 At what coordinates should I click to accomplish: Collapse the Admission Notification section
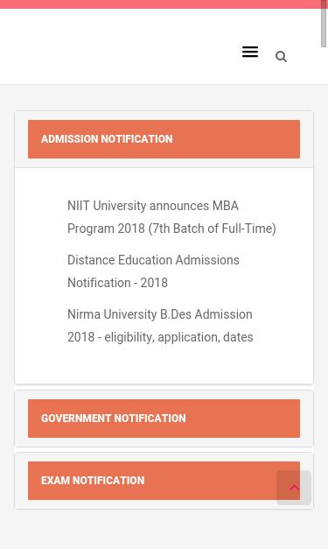coord(164,139)
